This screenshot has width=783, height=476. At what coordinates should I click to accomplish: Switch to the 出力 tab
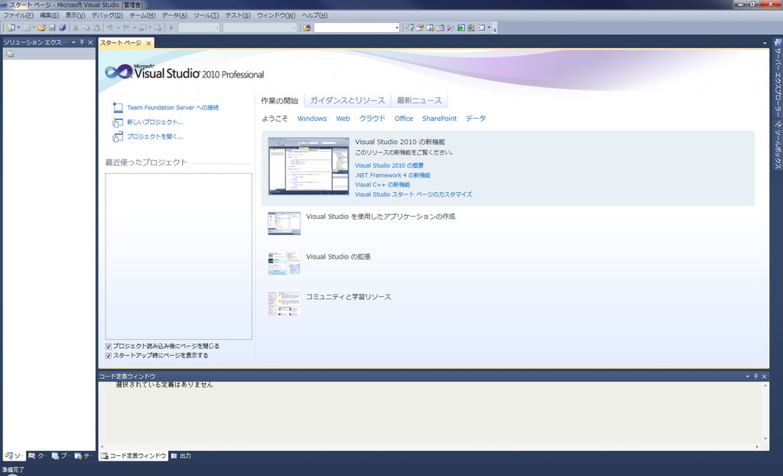[180, 456]
